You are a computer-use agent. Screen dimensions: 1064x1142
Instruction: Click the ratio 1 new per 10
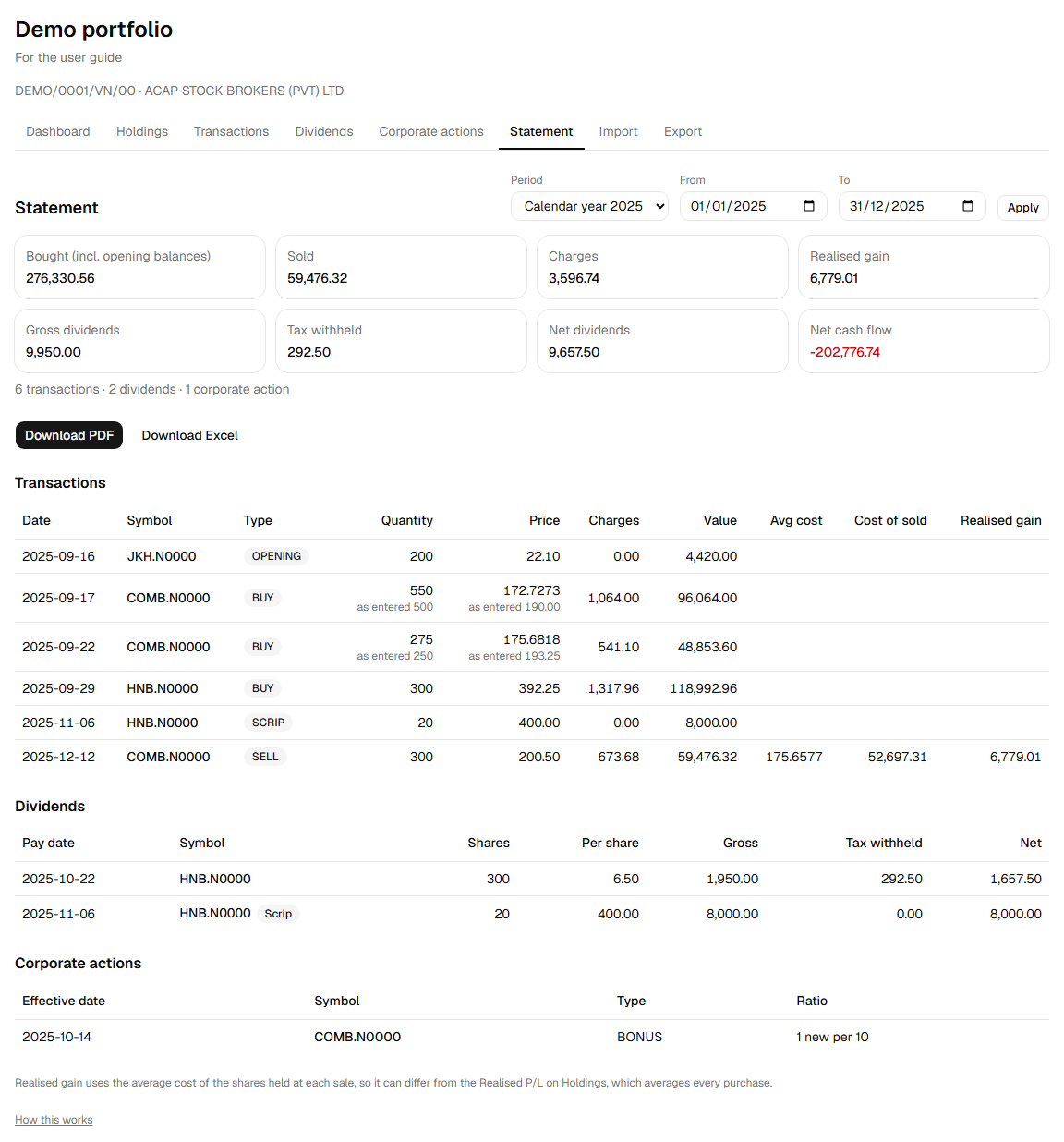(x=832, y=1037)
